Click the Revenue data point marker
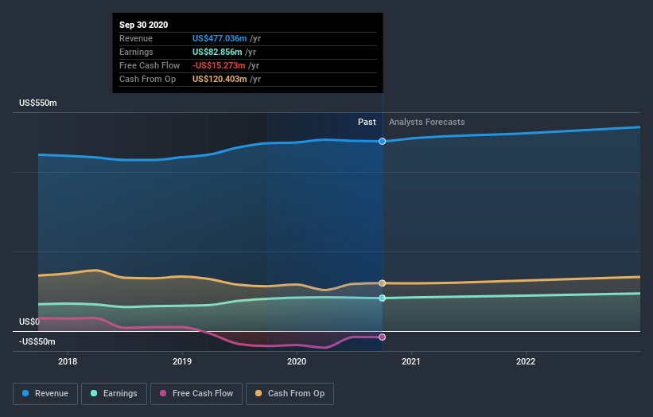The width and height of the screenshot is (653, 417). pyautogui.click(x=383, y=141)
